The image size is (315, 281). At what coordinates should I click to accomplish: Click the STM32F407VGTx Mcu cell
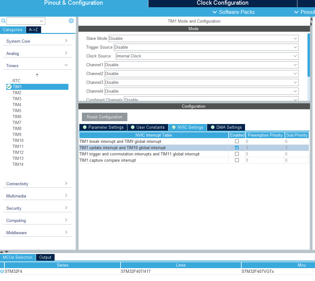coord(278,271)
